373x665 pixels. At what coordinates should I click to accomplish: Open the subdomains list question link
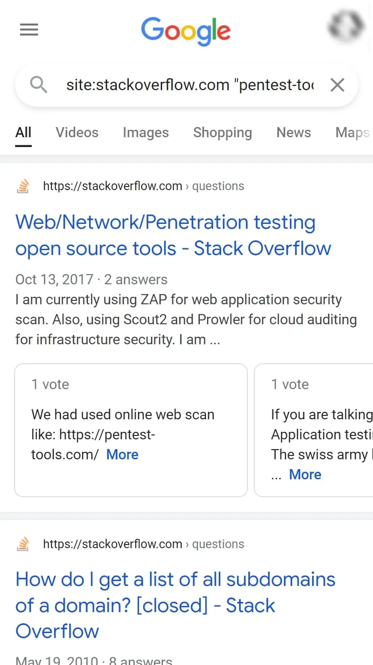coord(175,605)
